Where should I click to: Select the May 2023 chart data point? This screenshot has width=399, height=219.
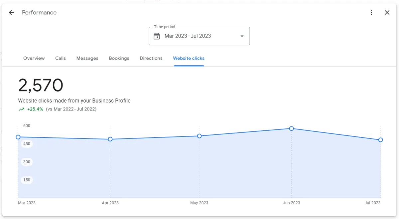coord(199,136)
